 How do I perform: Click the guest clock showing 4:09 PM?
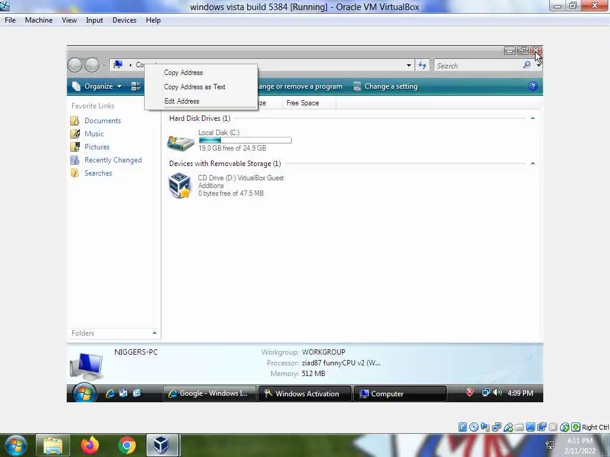[x=520, y=393]
